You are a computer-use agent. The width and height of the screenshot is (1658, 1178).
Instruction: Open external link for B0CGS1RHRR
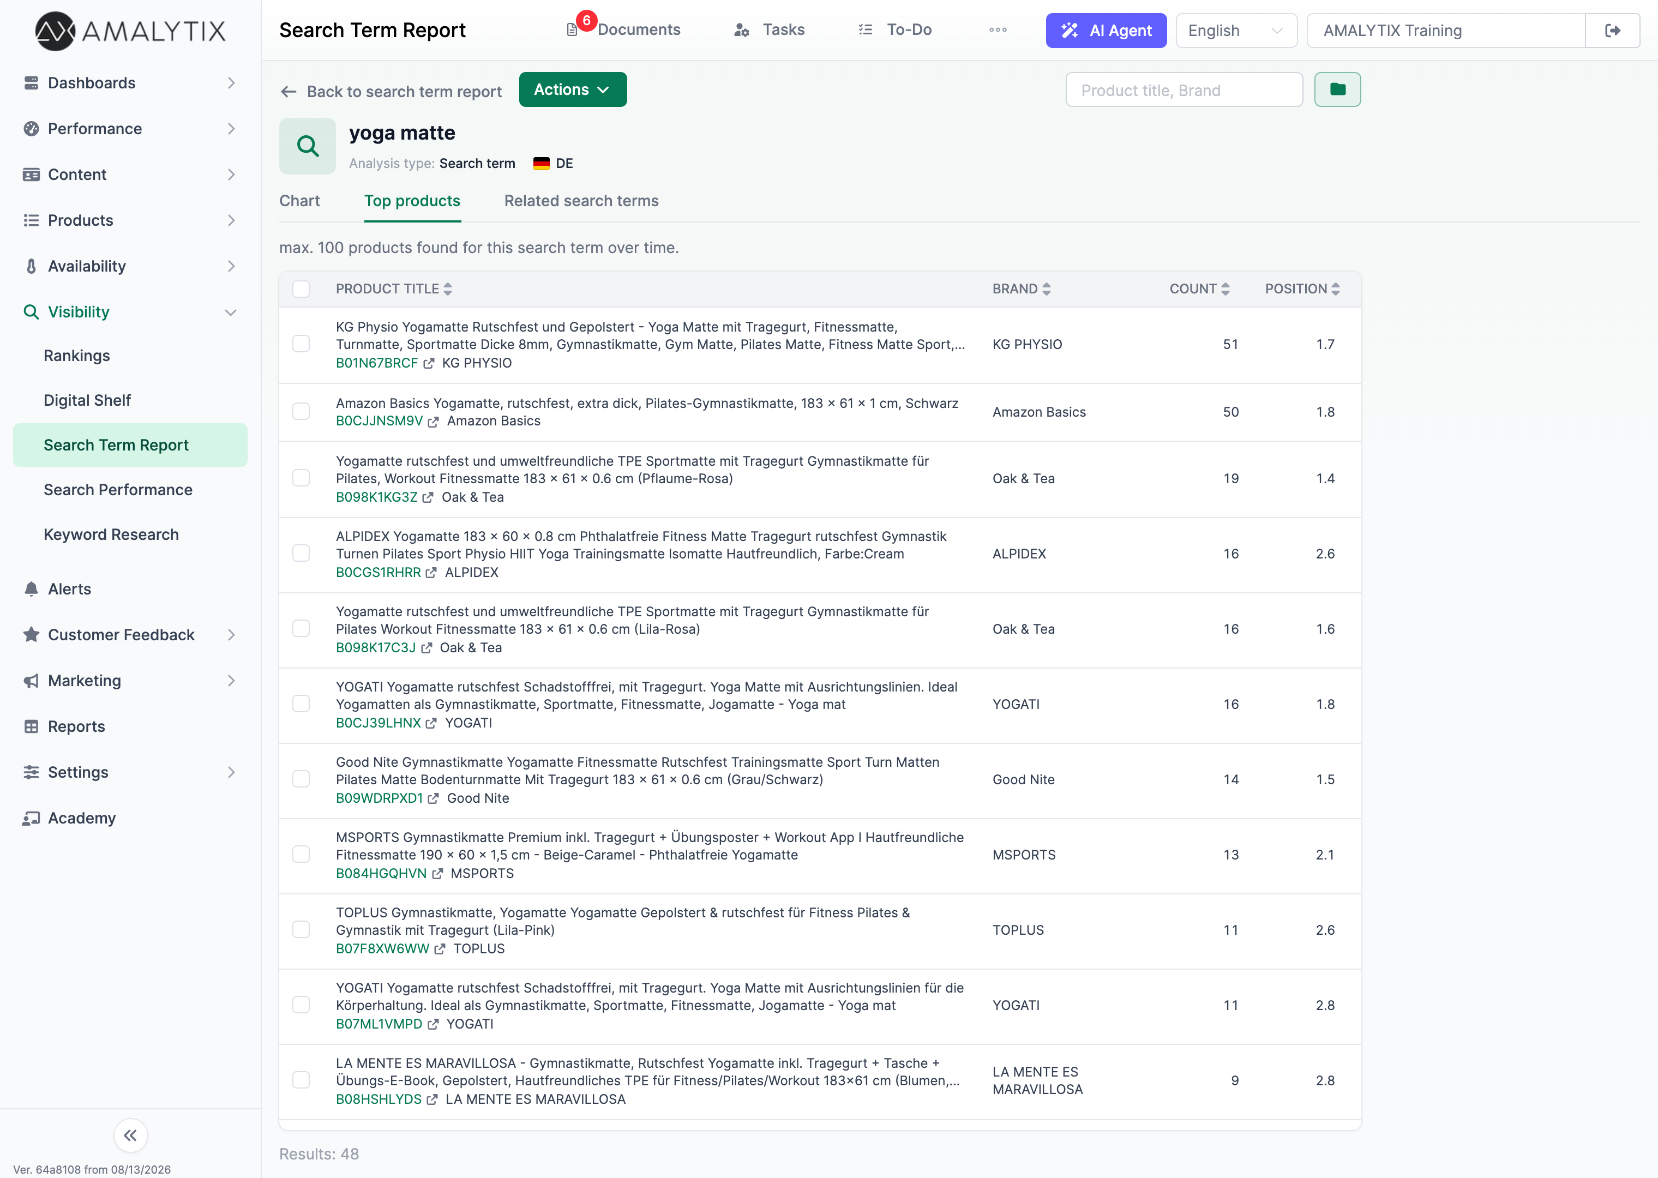point(431,573)
